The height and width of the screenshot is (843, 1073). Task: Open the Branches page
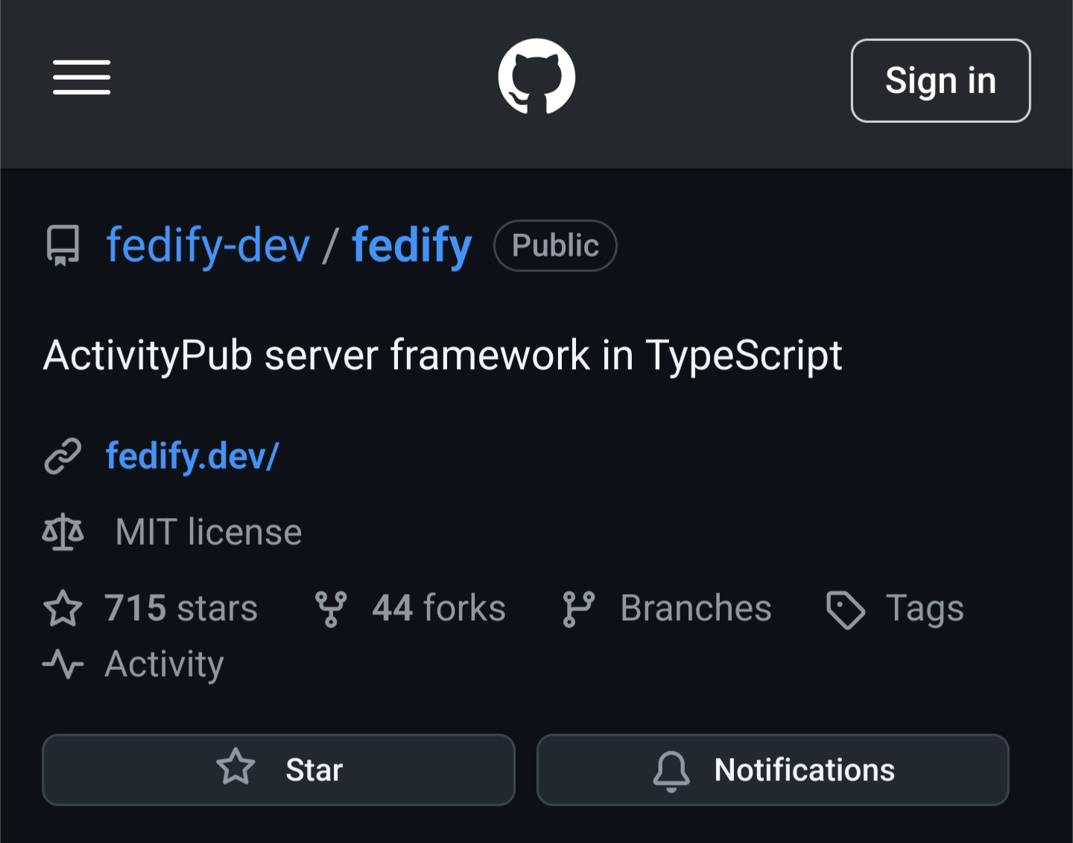click(695, 608)
